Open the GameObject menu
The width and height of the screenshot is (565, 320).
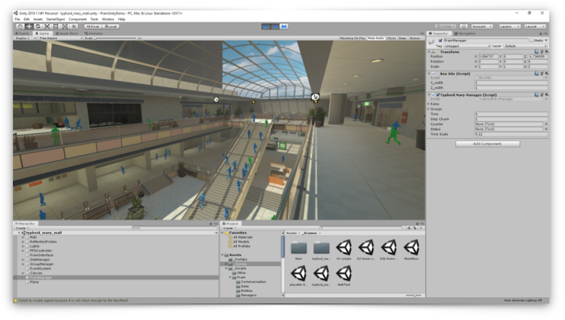tap(56, 19)
